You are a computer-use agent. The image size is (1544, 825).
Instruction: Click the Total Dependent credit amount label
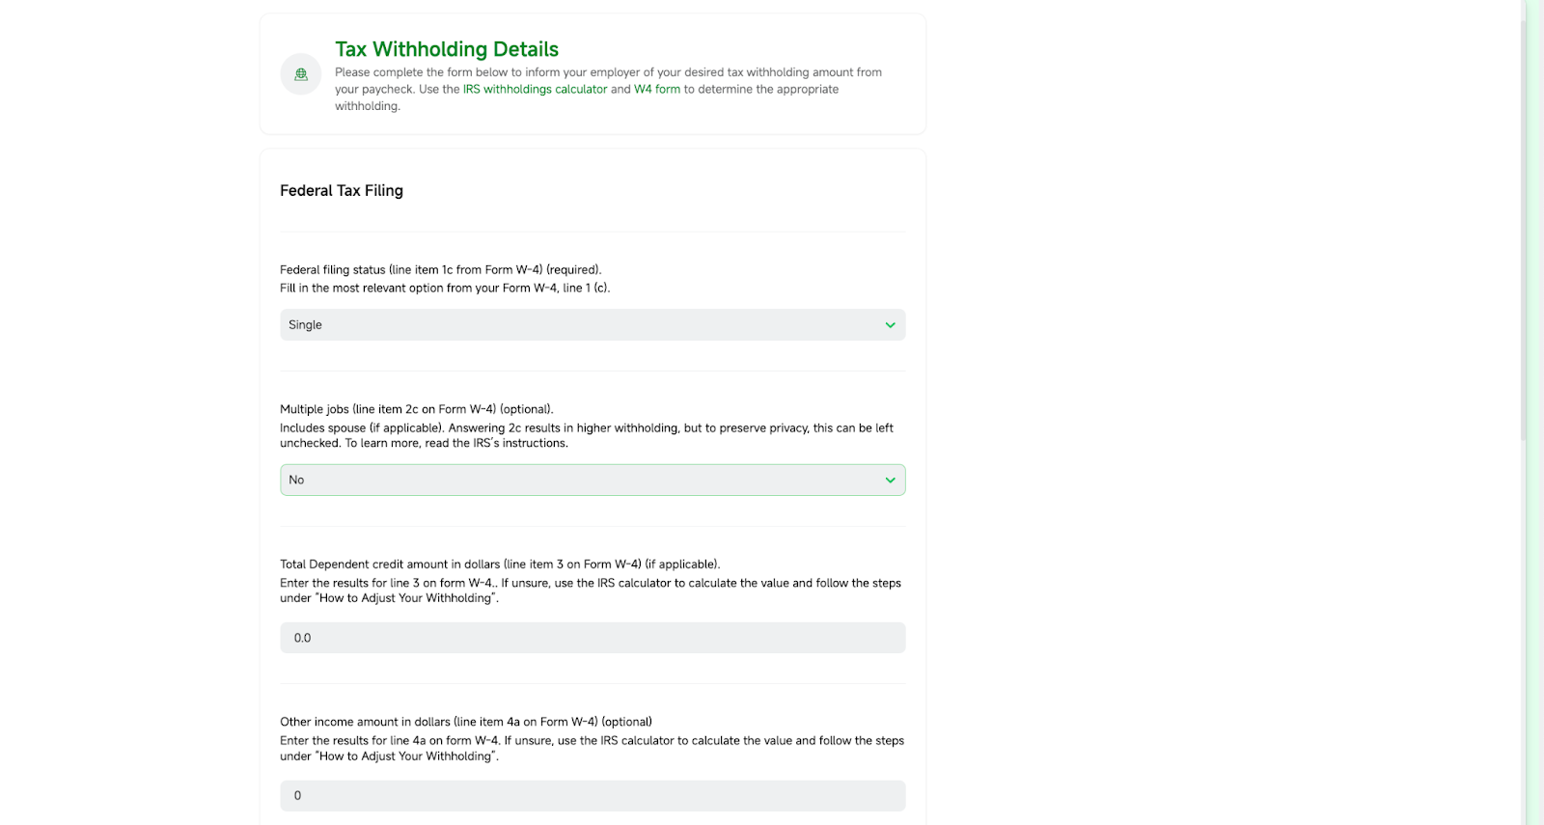click(x=500, y=564)
